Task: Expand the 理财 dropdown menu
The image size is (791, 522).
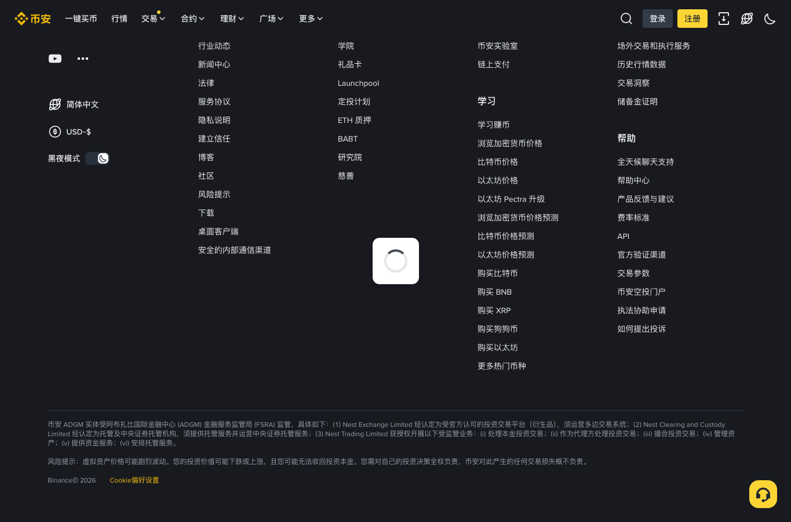Action: point(232,19)
